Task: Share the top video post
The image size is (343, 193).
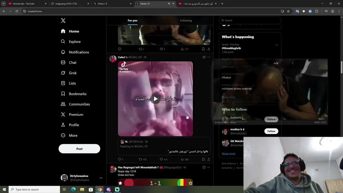Action: [x=209, y=49]
